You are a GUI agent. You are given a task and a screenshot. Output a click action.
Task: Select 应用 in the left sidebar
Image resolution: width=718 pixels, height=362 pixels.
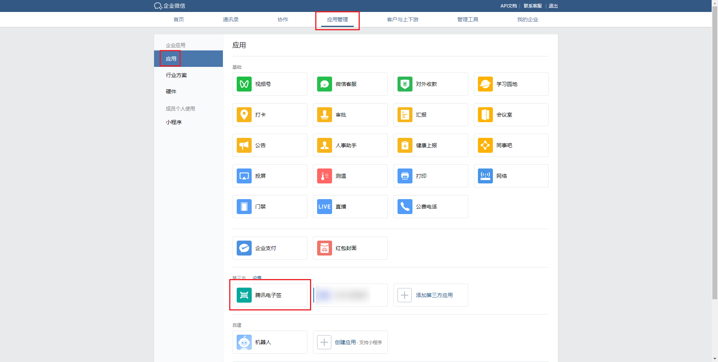[188, 59]
